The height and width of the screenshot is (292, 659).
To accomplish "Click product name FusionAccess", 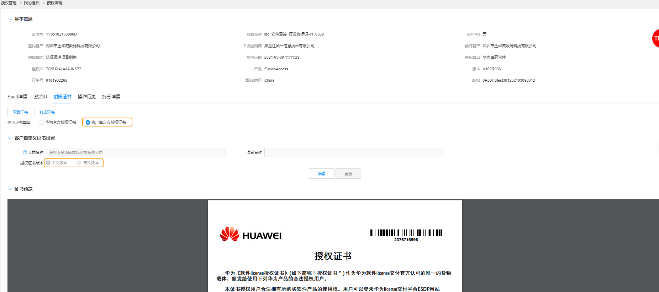I will pyautogui.click(x=276, y=69).
